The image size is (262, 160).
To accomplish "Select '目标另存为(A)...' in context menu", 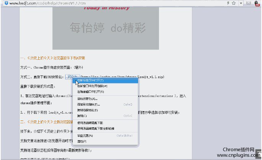I will 105,99.
